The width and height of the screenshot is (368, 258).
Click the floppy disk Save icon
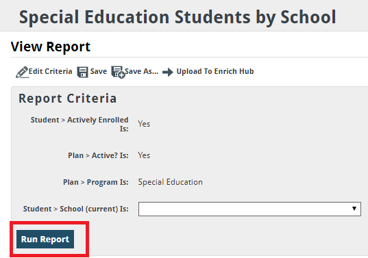pos(82,72)
